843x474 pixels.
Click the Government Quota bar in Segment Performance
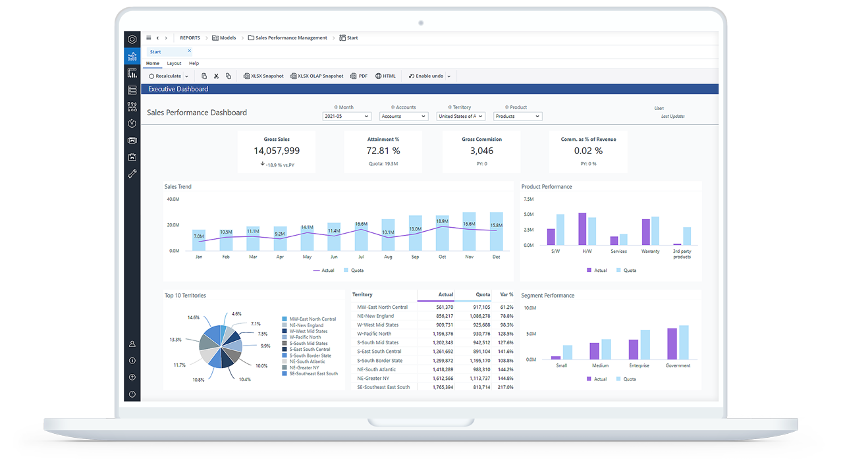tap(684, 342)
